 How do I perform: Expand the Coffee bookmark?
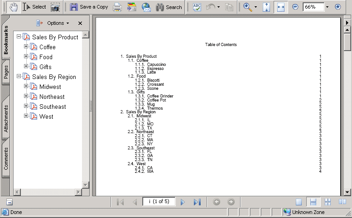26,46
